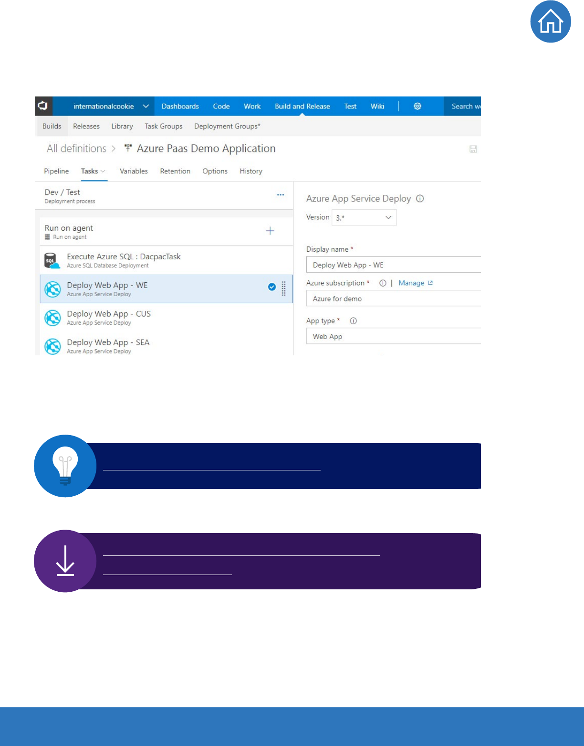
Task: Open the Work menu
Action: point(252,107)
